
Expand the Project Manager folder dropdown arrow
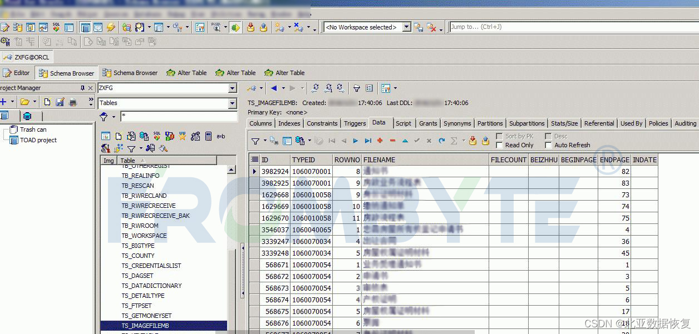pyautogui.click(x=35, y=102)
